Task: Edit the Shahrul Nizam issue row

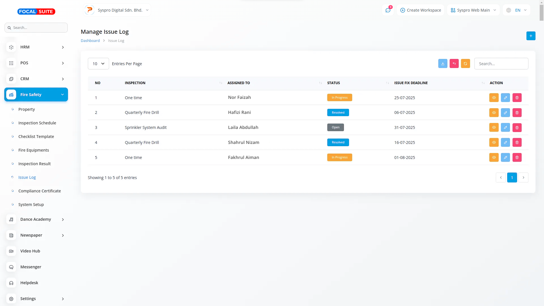Action: tap(505, 143)
